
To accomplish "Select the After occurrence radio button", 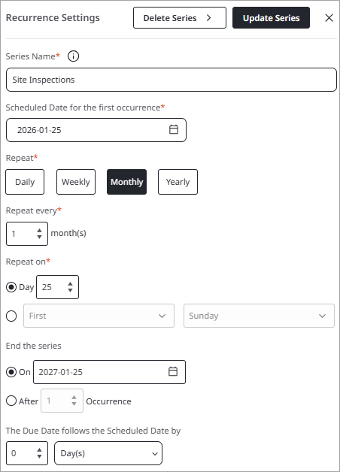I will [11, 401].
